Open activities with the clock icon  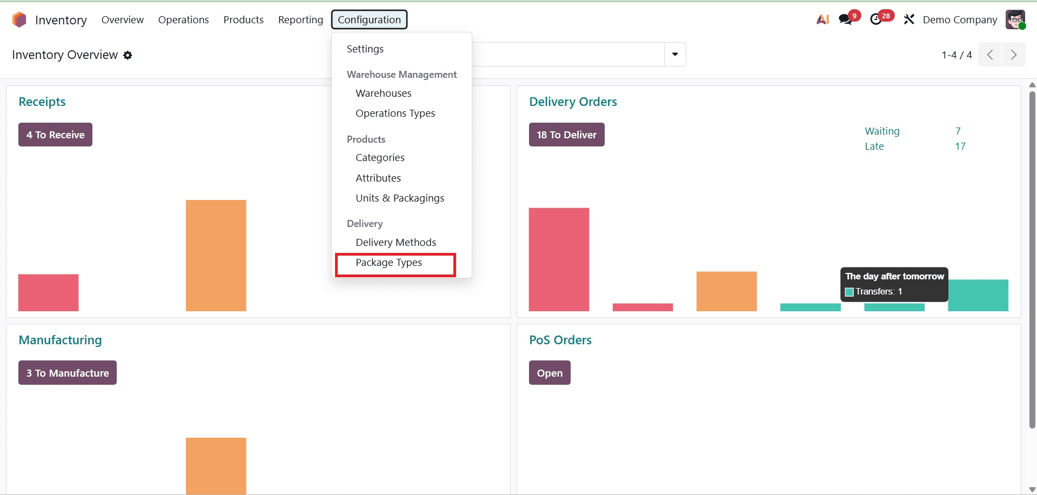877,18
